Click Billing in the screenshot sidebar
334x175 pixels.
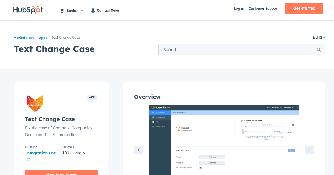158,122
